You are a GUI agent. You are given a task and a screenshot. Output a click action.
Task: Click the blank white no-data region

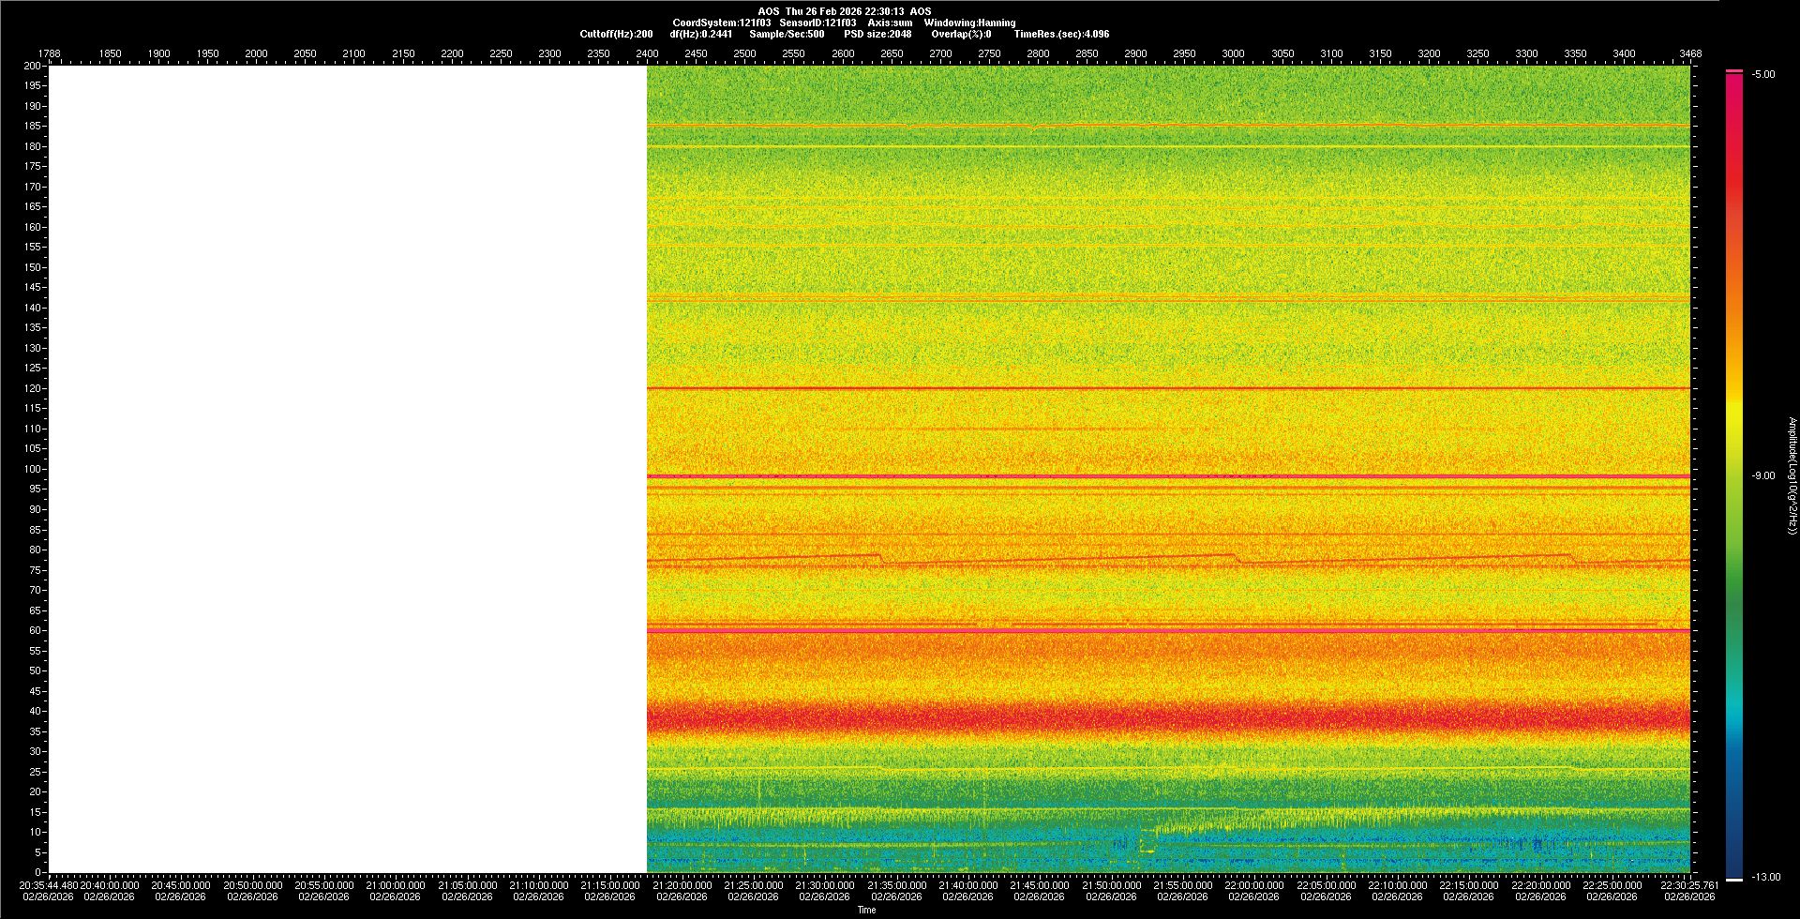tap(347, 469)
